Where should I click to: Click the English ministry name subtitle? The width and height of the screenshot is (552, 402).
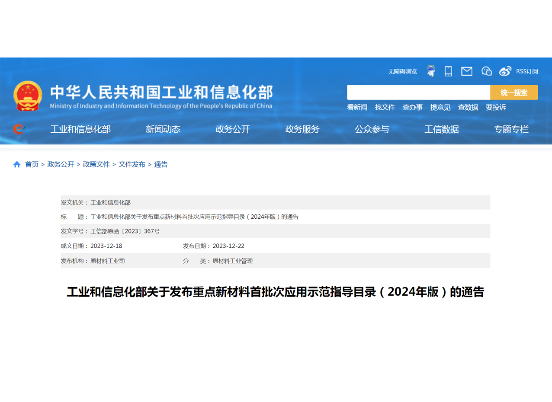(161, 106)
